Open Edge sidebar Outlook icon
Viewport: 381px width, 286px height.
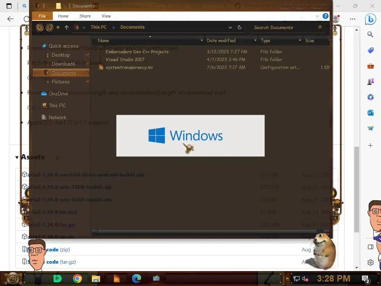(370, 113)
